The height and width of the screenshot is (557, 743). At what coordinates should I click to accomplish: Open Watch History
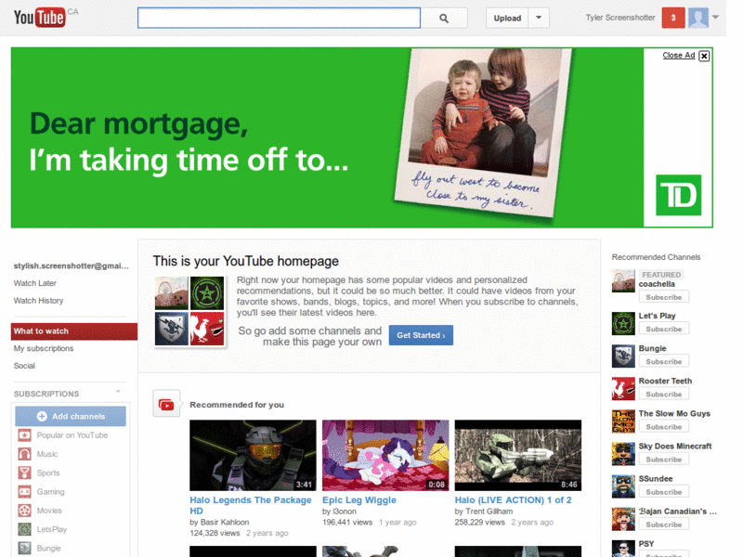[x=38, y=300]
